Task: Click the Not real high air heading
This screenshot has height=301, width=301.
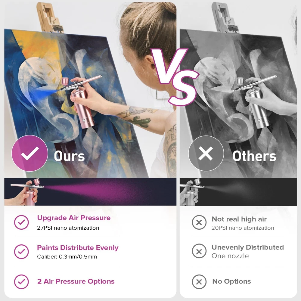Action: tap(239, 219)
